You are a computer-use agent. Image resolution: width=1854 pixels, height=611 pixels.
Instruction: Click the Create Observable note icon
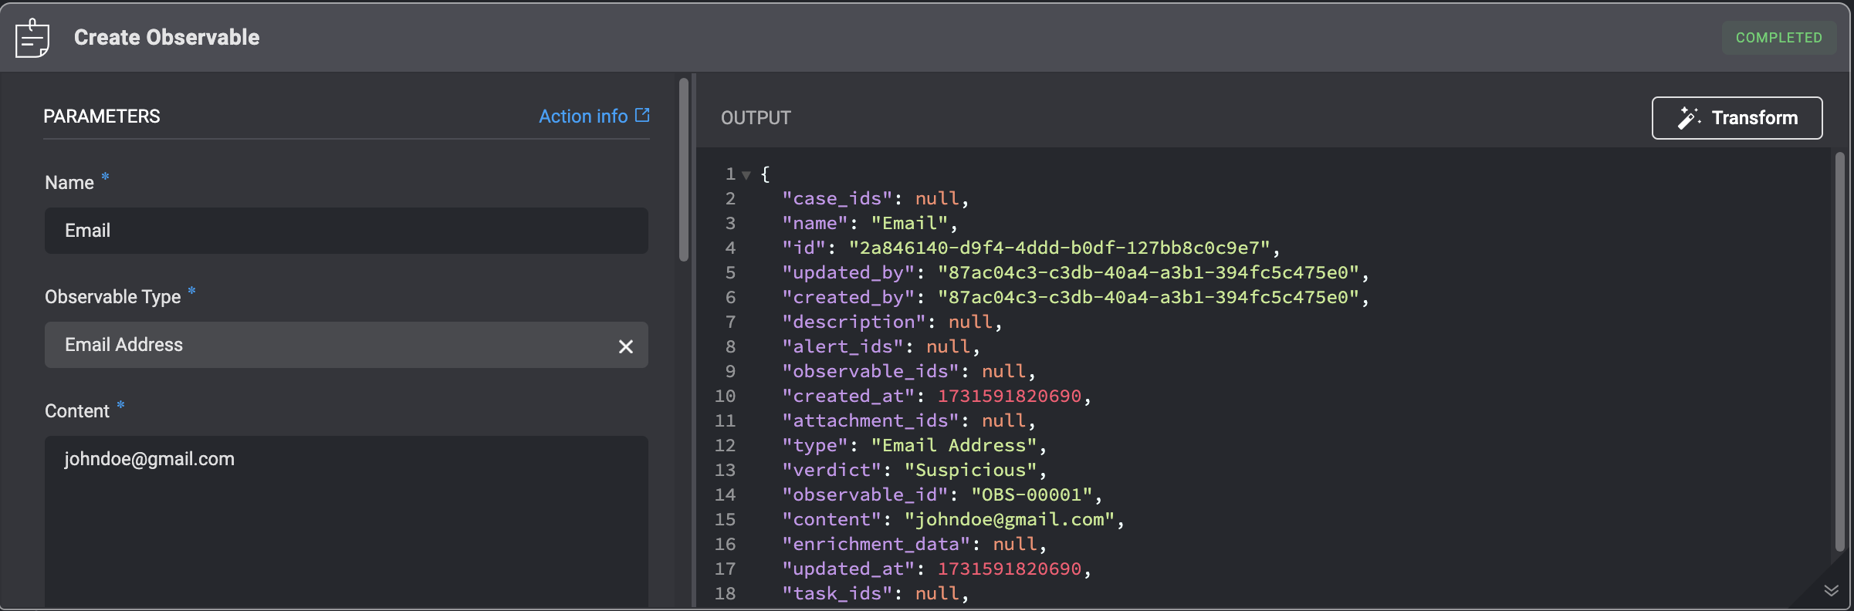[x=32, y=38]
